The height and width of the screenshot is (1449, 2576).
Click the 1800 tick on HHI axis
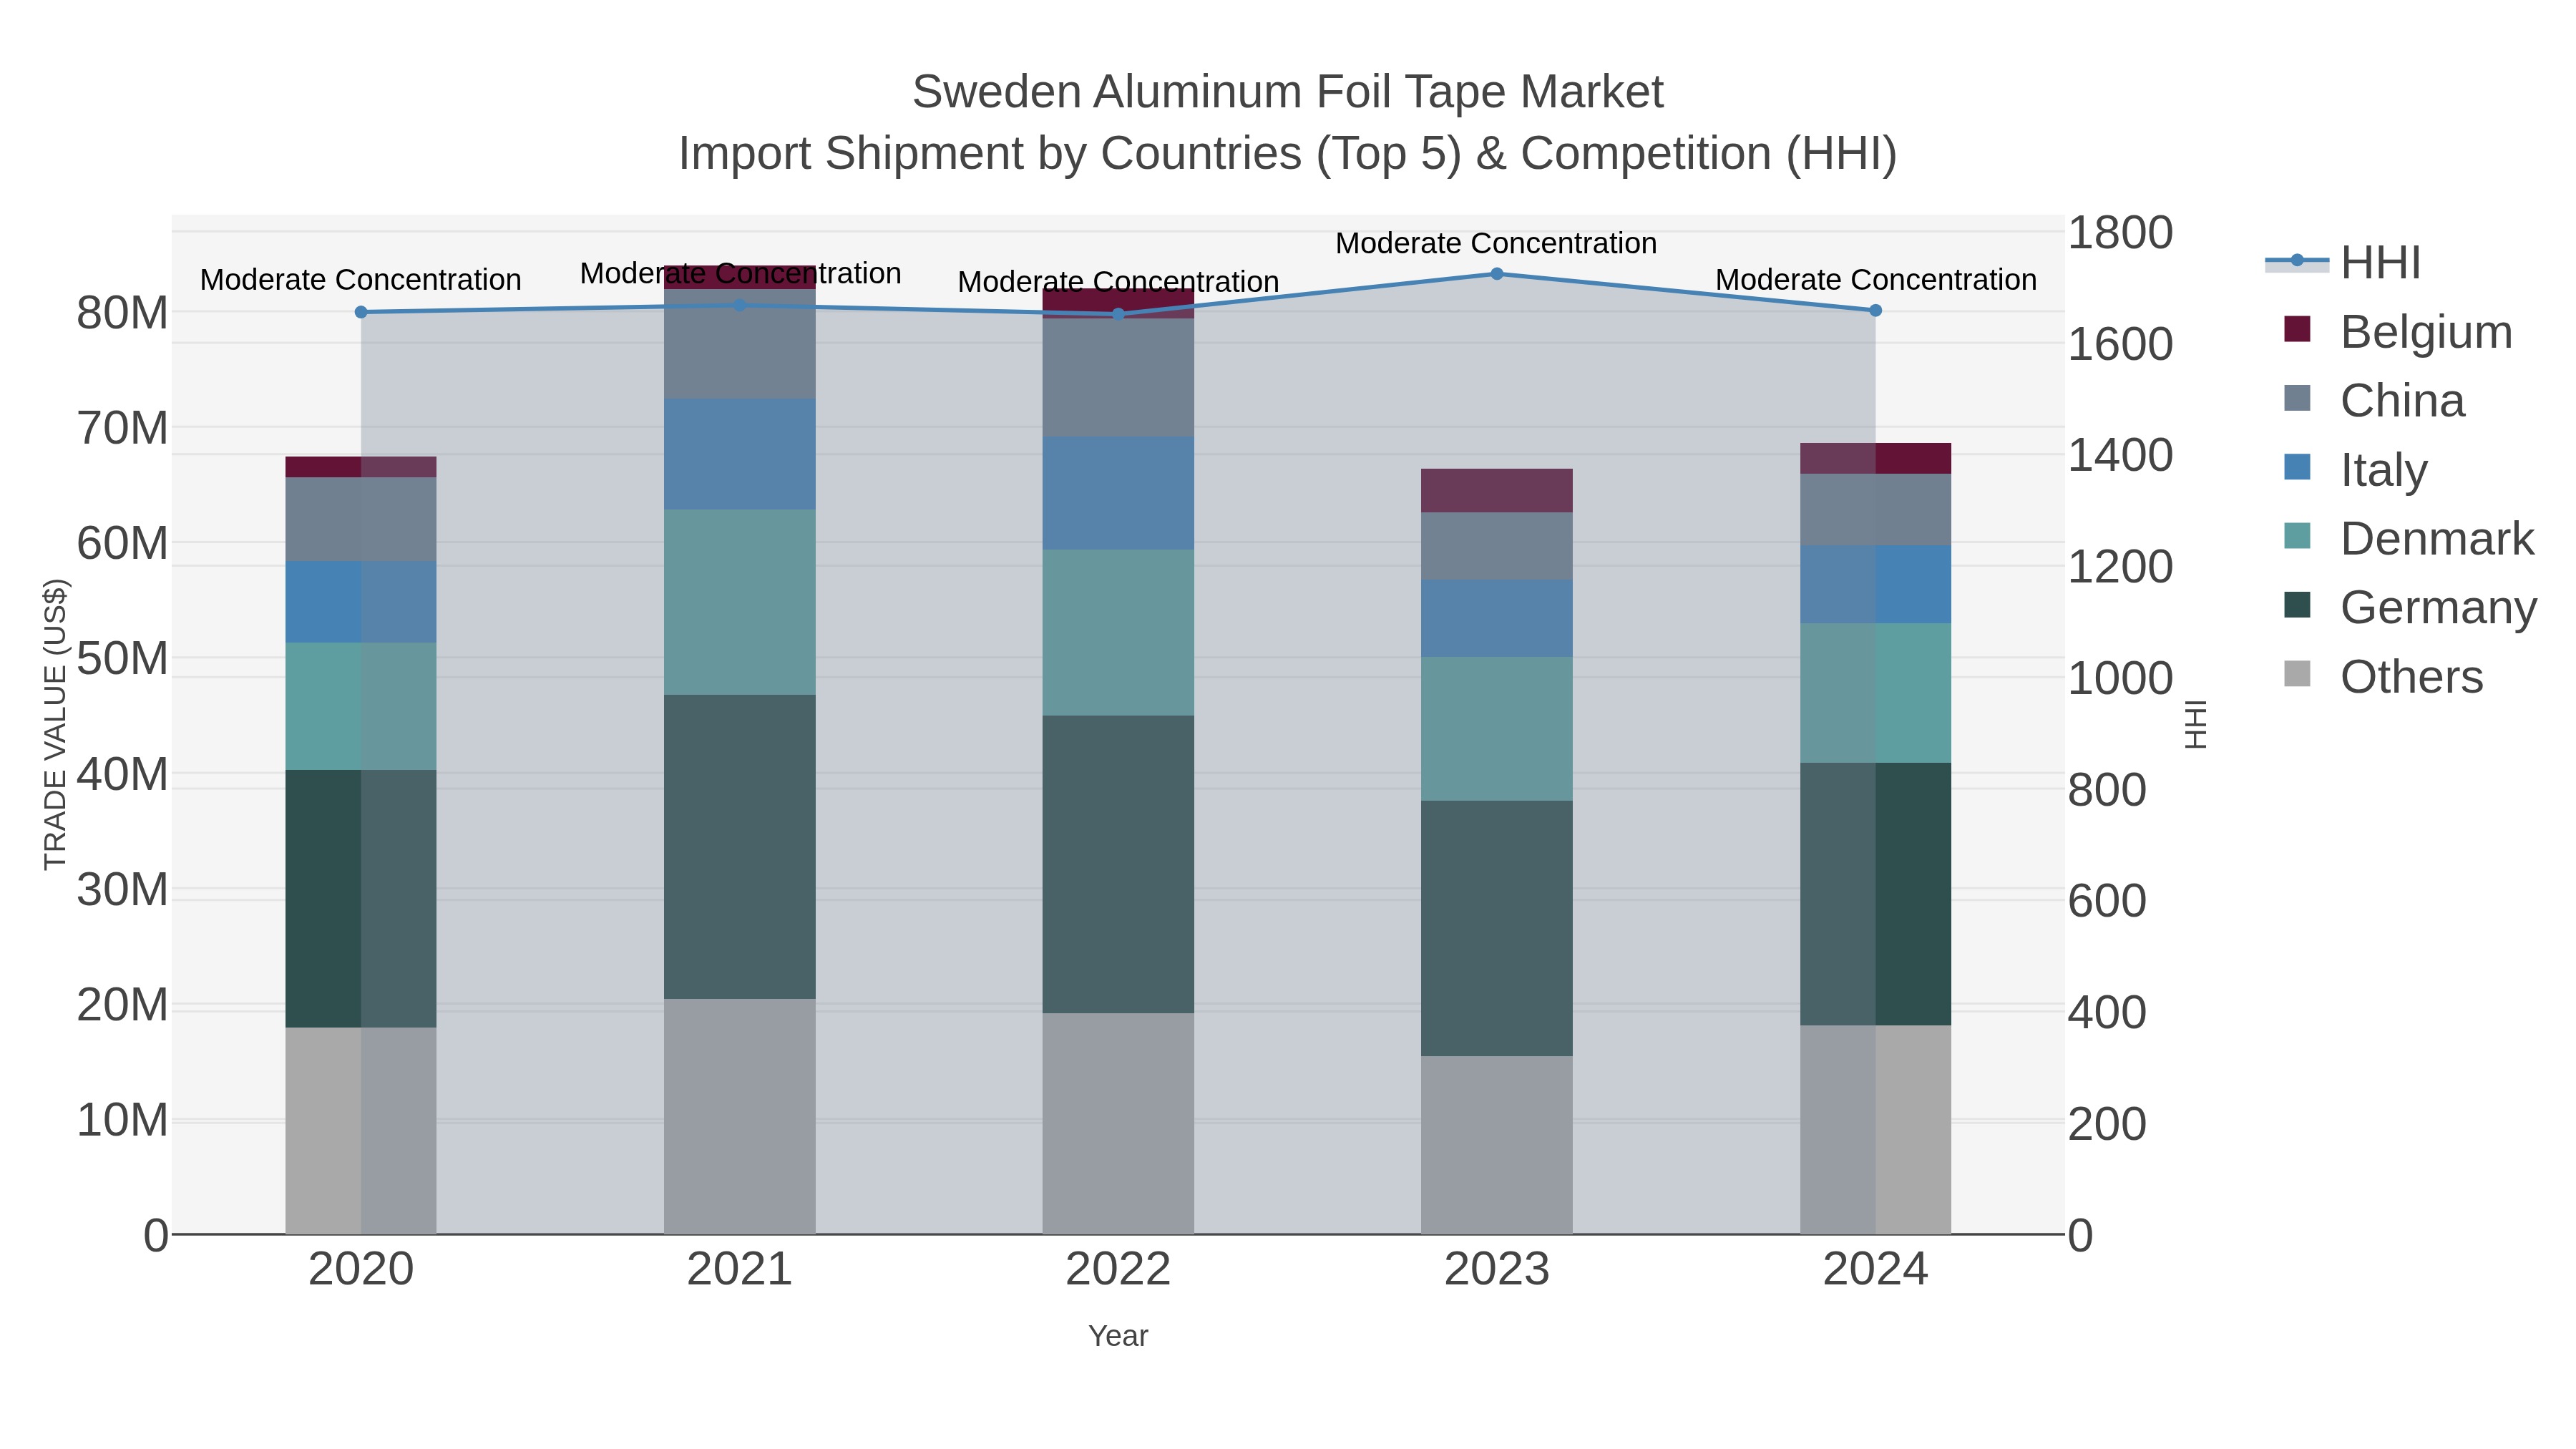pos(2120,233)
